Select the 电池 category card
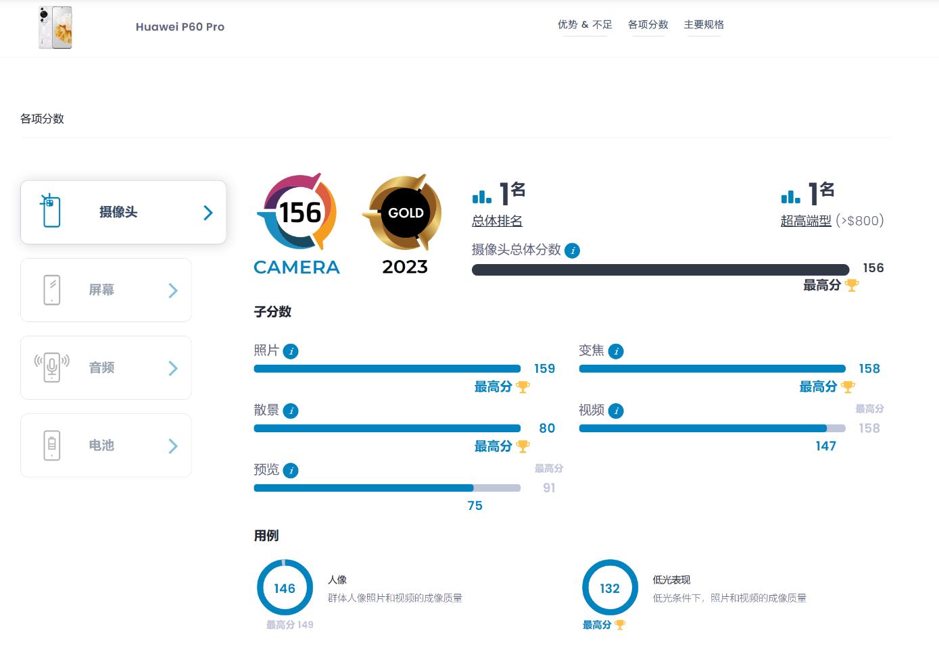The image size is (939, 647). pos(106,445)
